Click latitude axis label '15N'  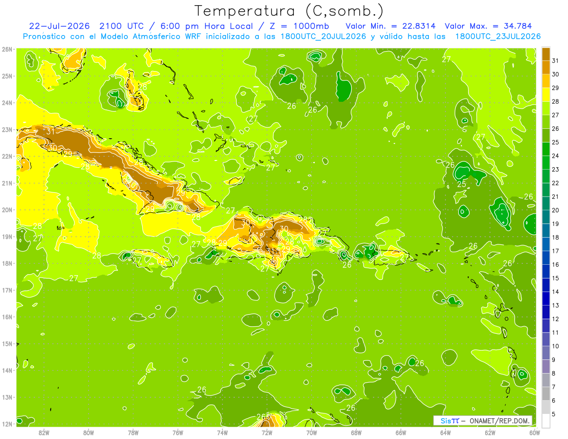tap(7, 344)
